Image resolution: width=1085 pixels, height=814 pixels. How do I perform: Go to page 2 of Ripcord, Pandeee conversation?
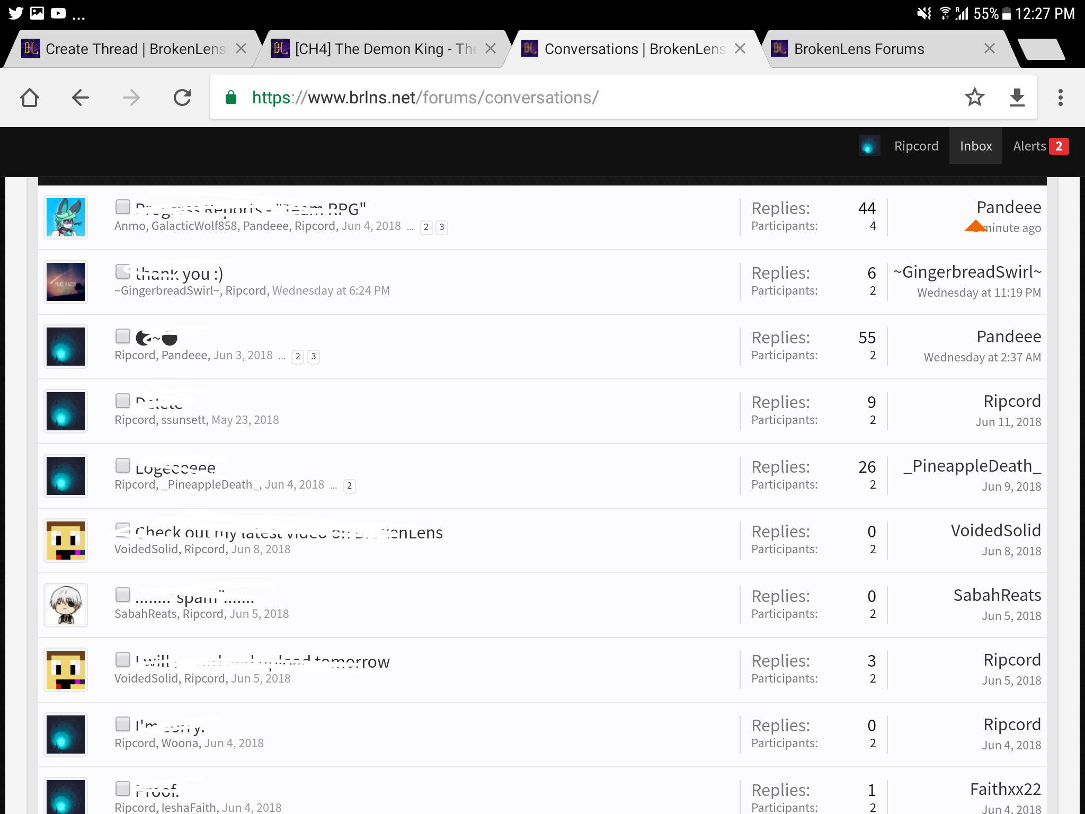(x=298, y=357)
